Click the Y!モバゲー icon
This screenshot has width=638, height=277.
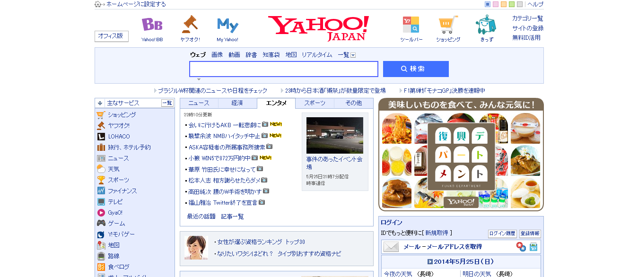coord(101,234)
